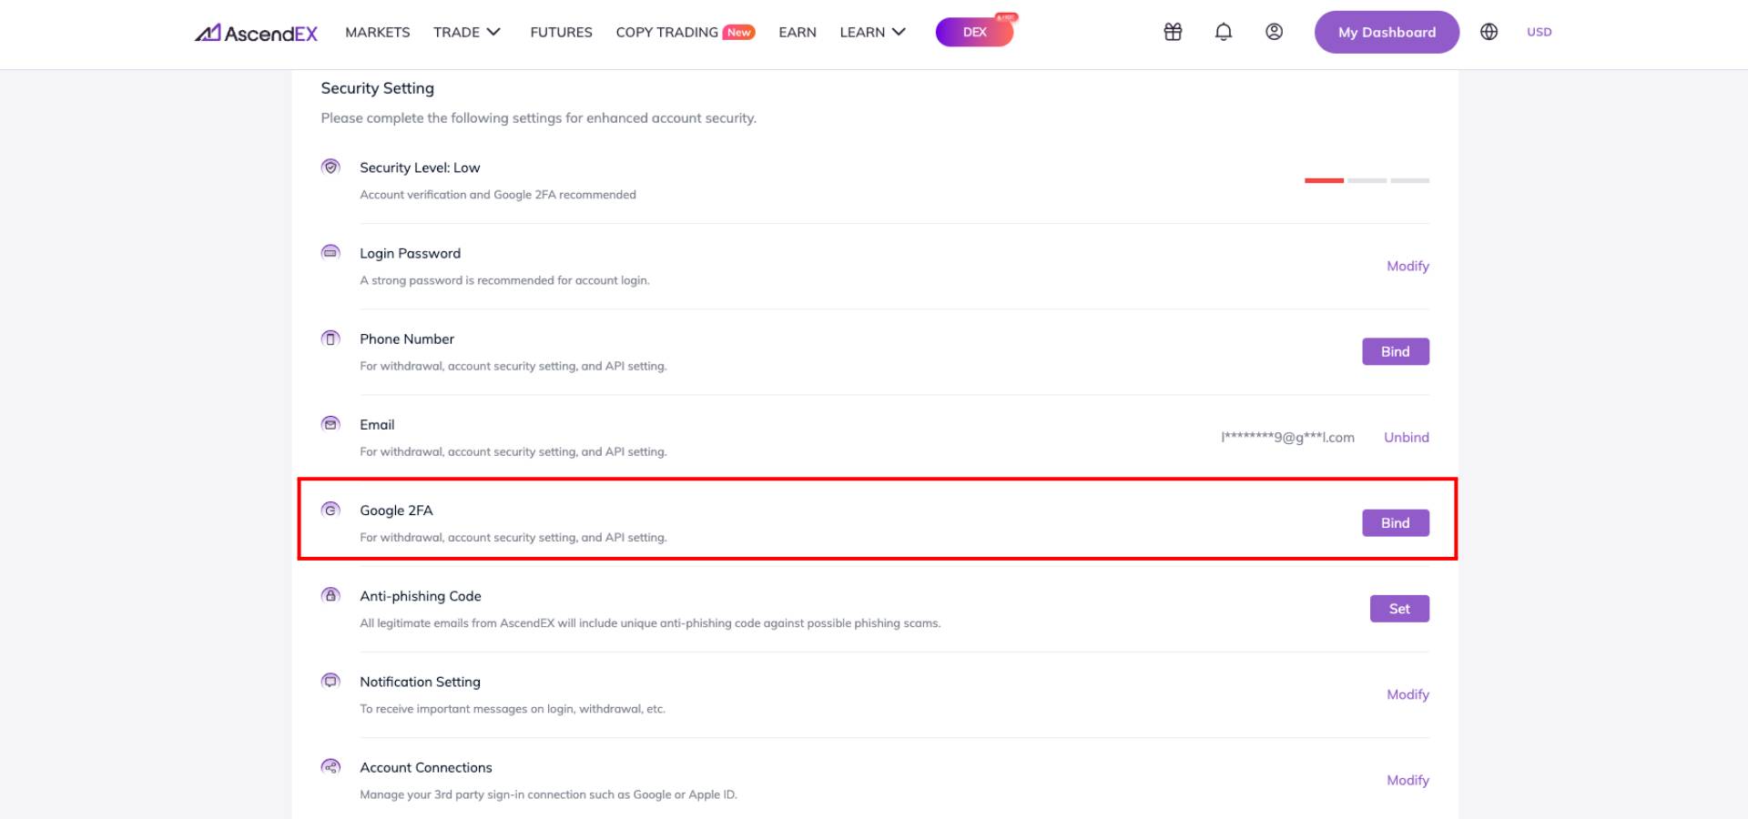1748x819 pixels.
Task: Click the Login Password row icon
Action: tap(330, 252)
